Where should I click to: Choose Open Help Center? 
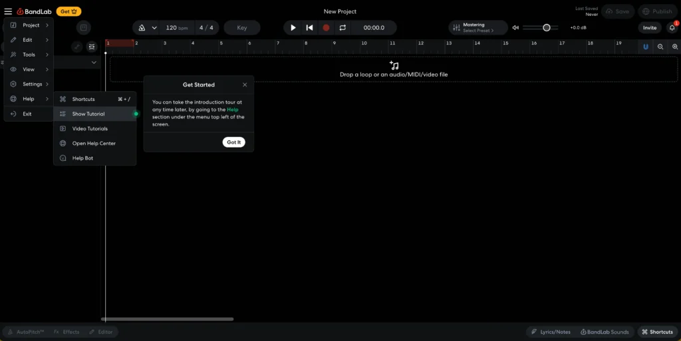[94, 144]
